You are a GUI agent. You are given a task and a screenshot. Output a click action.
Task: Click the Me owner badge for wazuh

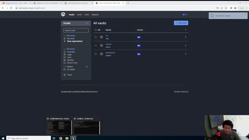coord(139,46)
